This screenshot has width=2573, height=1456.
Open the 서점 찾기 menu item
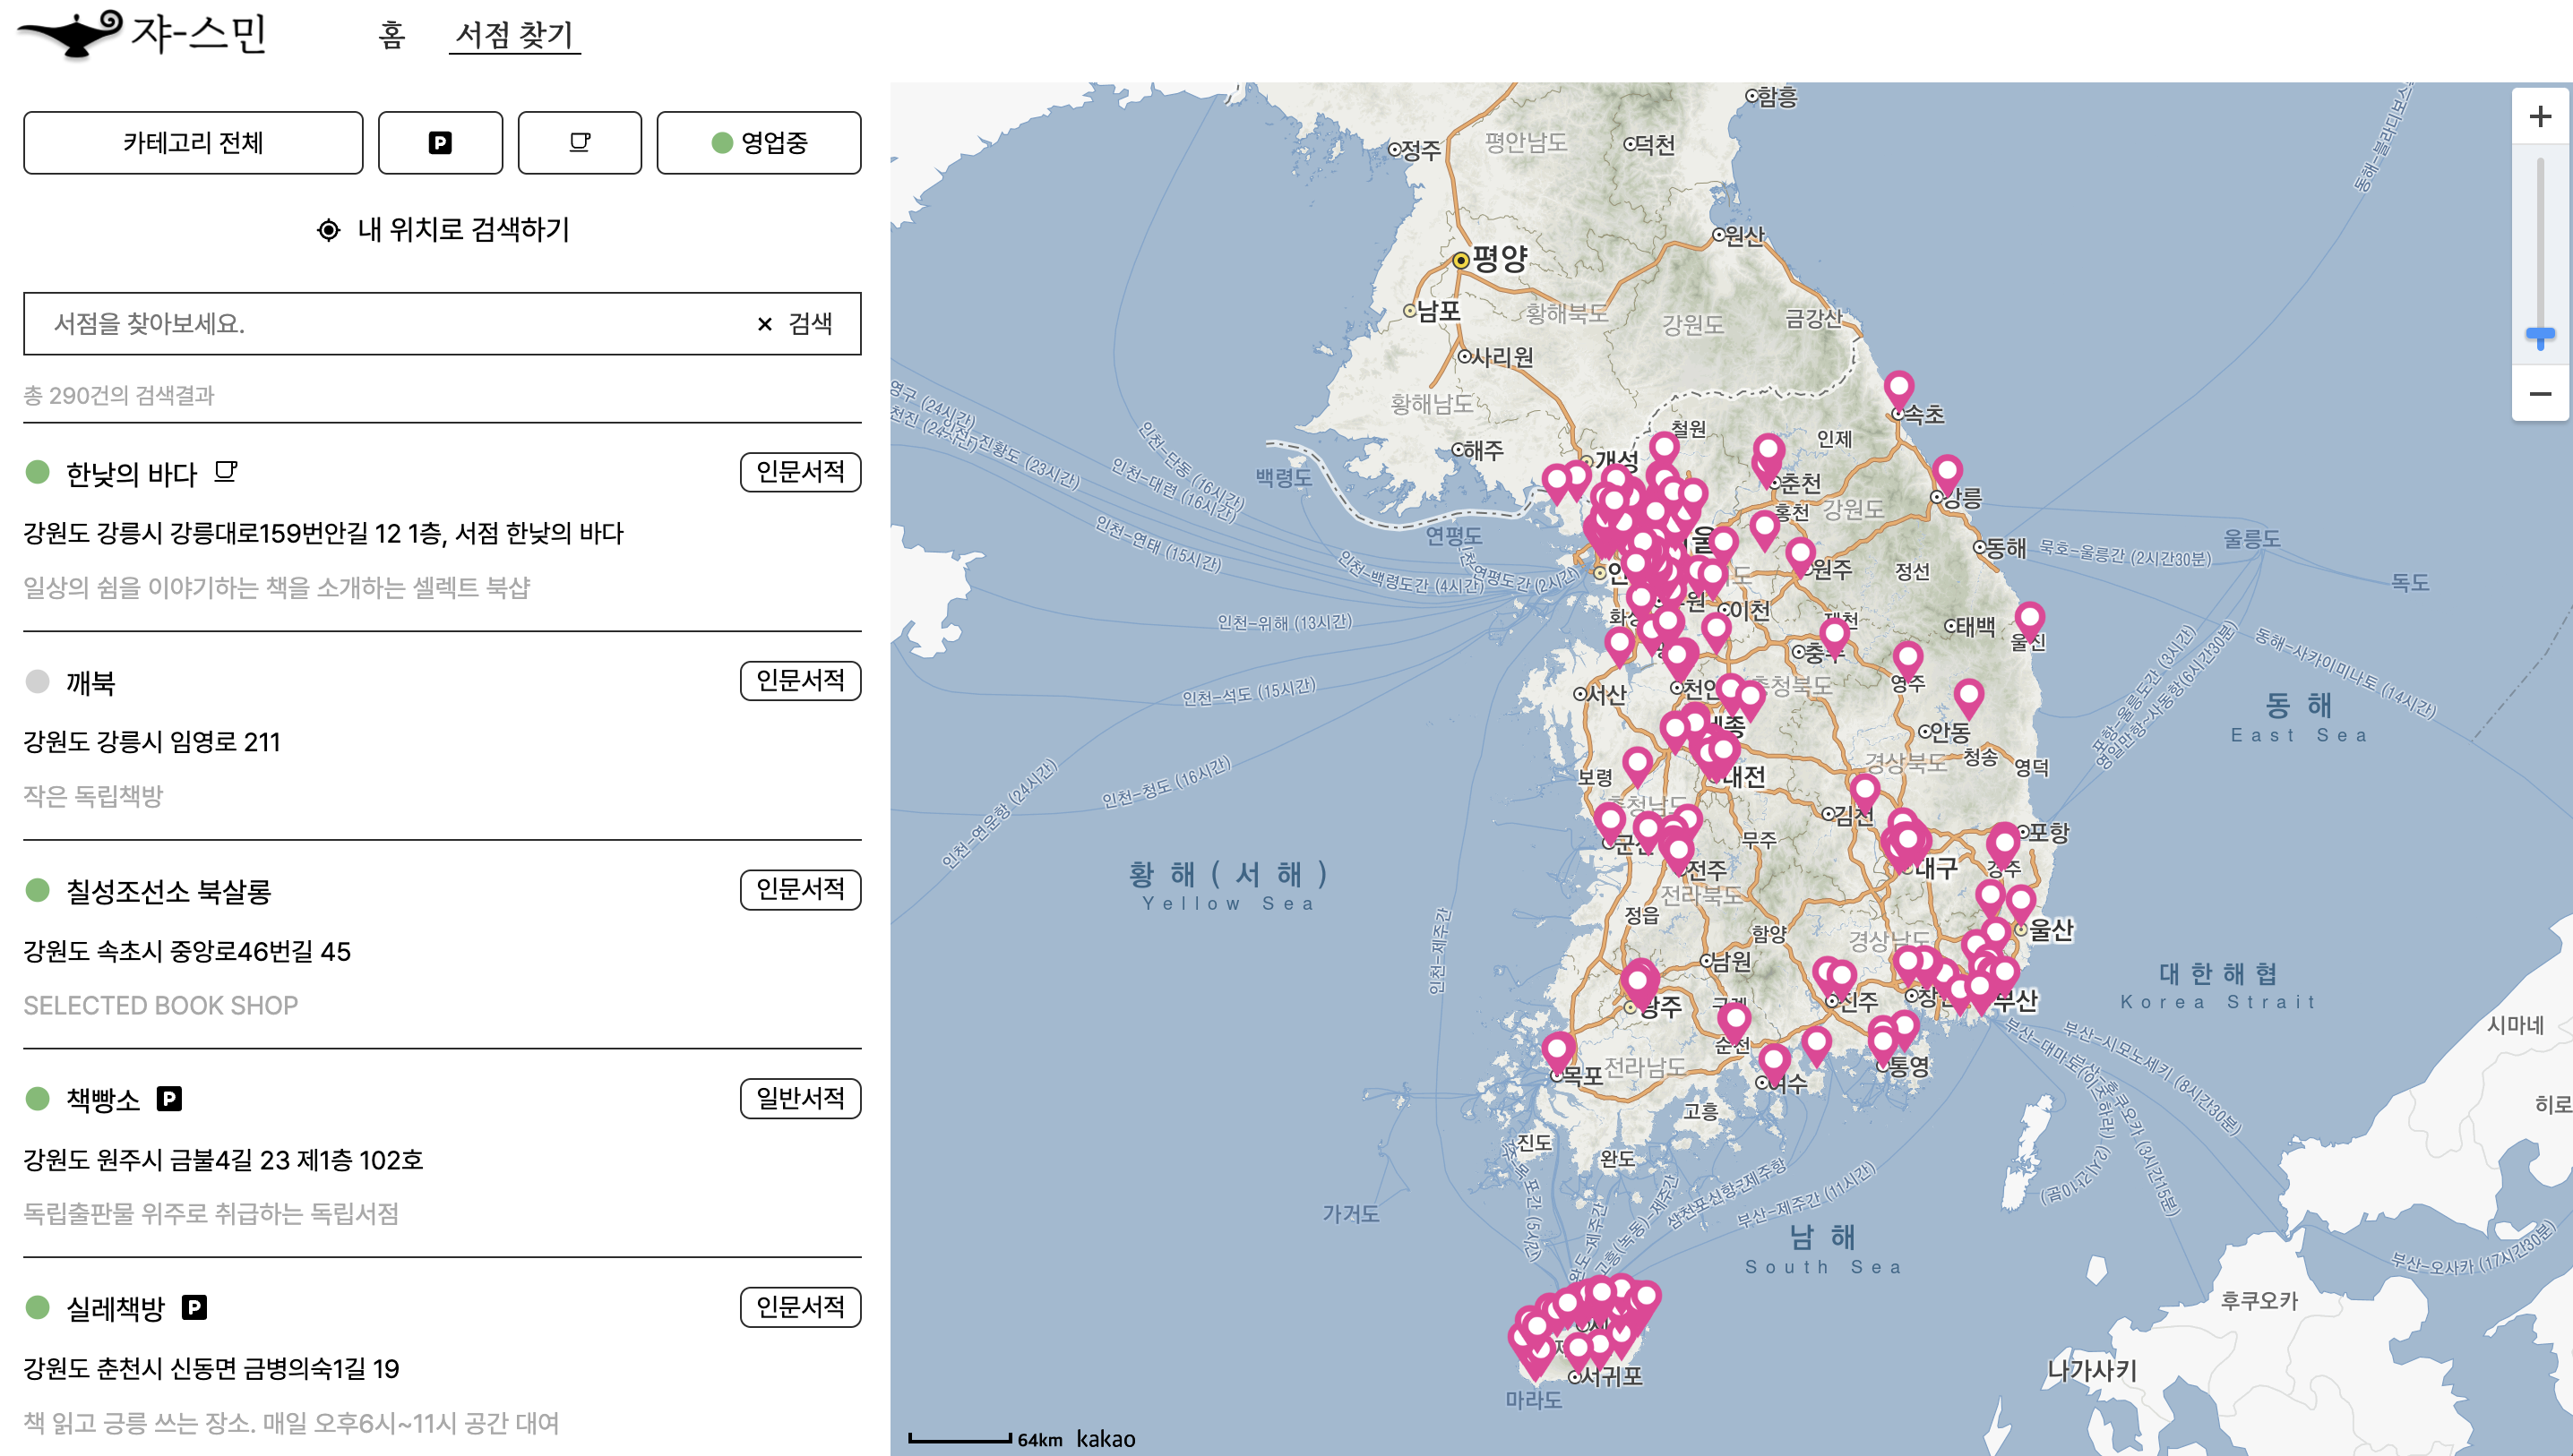pyautogui.click(x=514, y=35)
